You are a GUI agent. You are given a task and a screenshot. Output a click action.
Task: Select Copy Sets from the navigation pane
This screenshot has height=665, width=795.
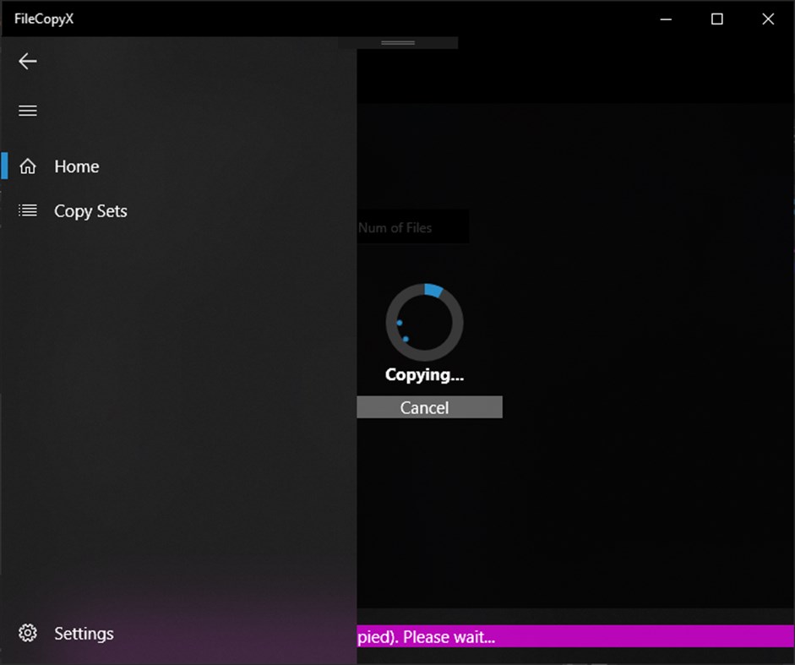pos(90,210)
